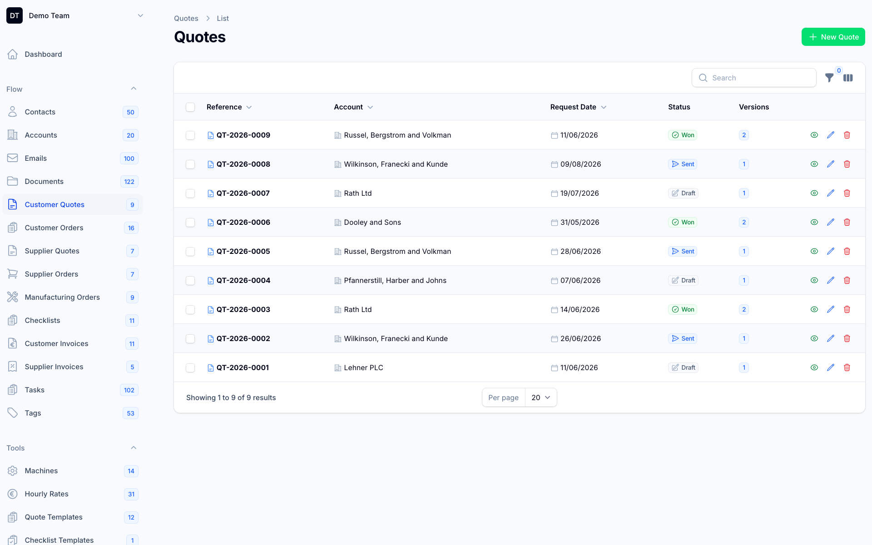The height and width of the screenshot is (545, 872).
Task: Select row QT-2026-0006 checkbox
Action: tap(190, 223)
